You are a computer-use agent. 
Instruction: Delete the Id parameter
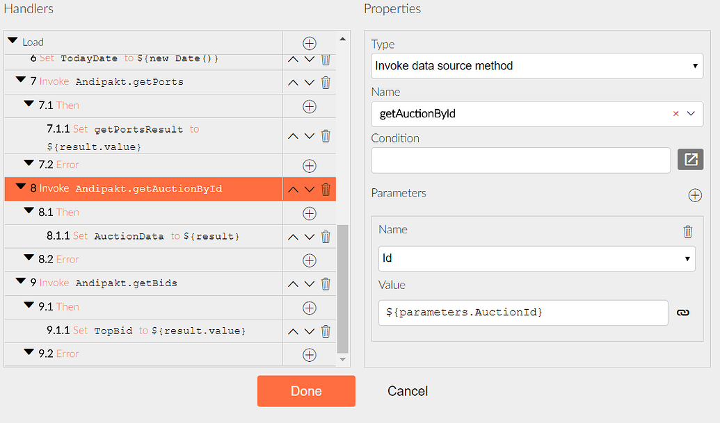coord(688,231)
